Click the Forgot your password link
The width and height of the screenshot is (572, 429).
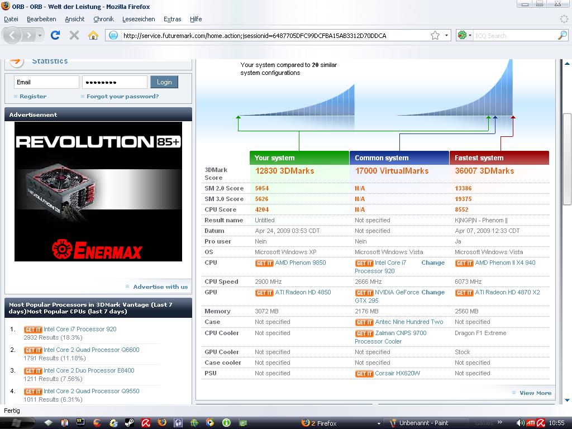point(122,96)
